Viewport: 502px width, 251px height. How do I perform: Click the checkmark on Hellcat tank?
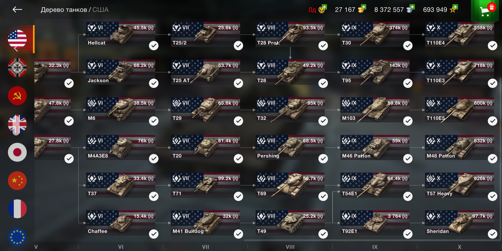pyautogui.click(x=154, y=46)
